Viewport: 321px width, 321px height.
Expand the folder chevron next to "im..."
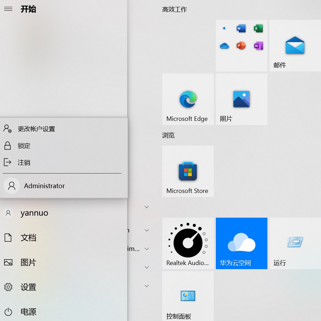(x=147, y=249)
